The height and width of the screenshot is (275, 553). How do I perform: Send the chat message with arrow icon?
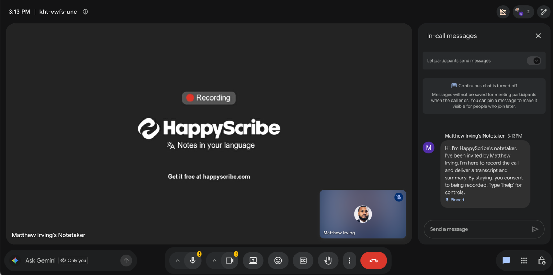(x=535, y=229)
